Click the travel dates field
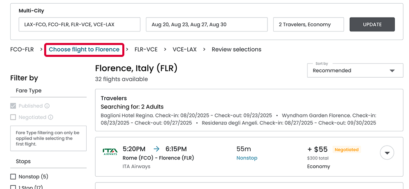This screenshot has width=409, height=189. click(207, 25)
